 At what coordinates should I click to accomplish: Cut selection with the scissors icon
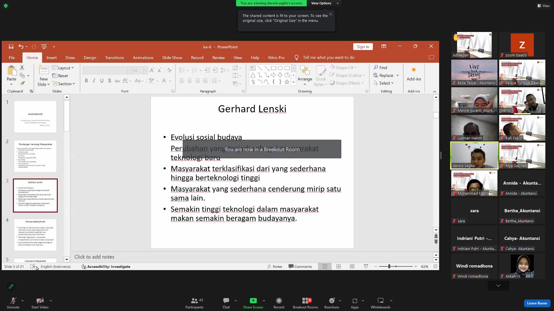22,67
